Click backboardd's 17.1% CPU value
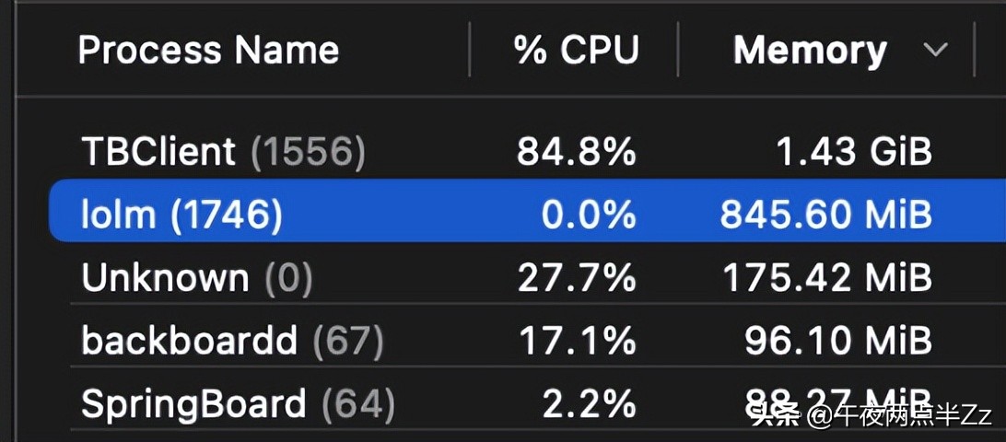 pyautogui.click(x=577, y=342)
